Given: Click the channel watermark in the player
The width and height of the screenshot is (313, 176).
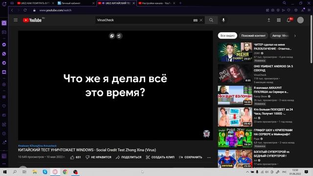Looking at the screenshot, I should click(x=206, y=133).
